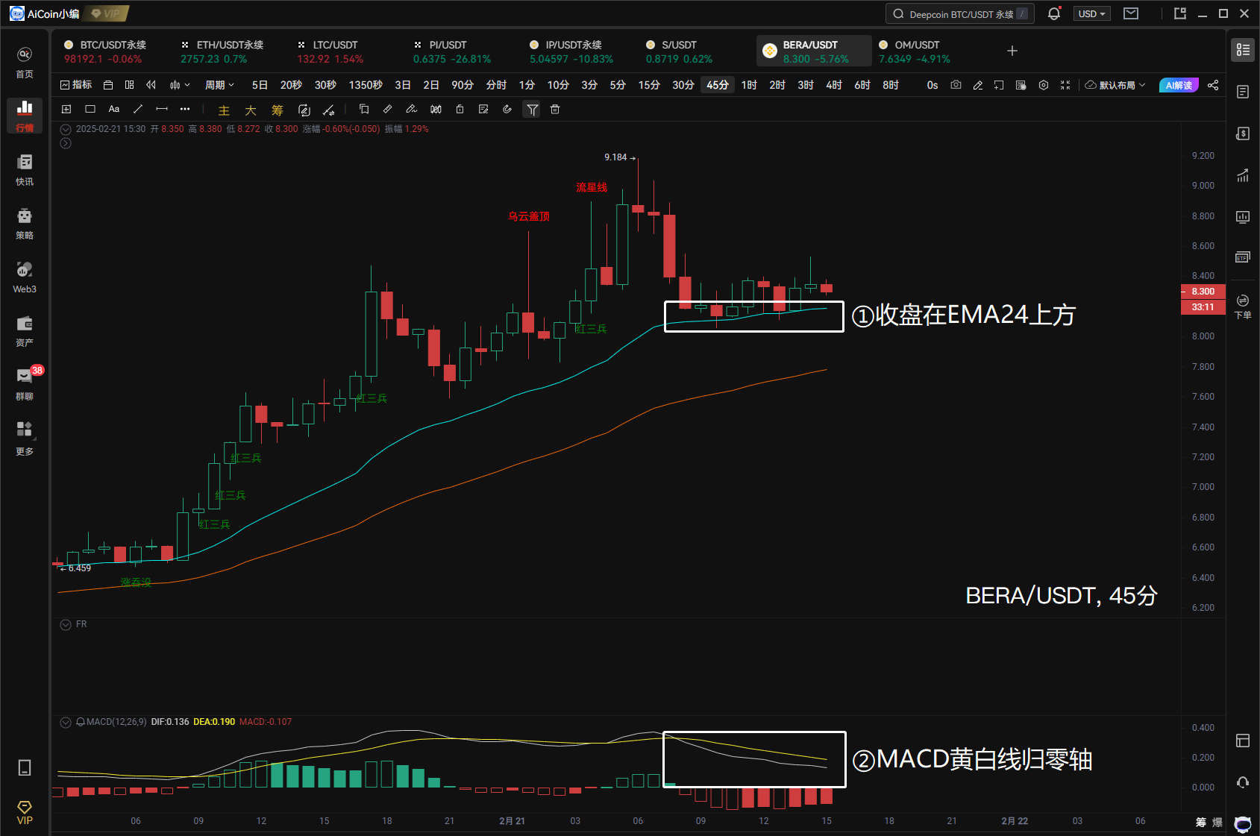
Task: Toggle the 大 large order indicator
Action: [251, 110]
